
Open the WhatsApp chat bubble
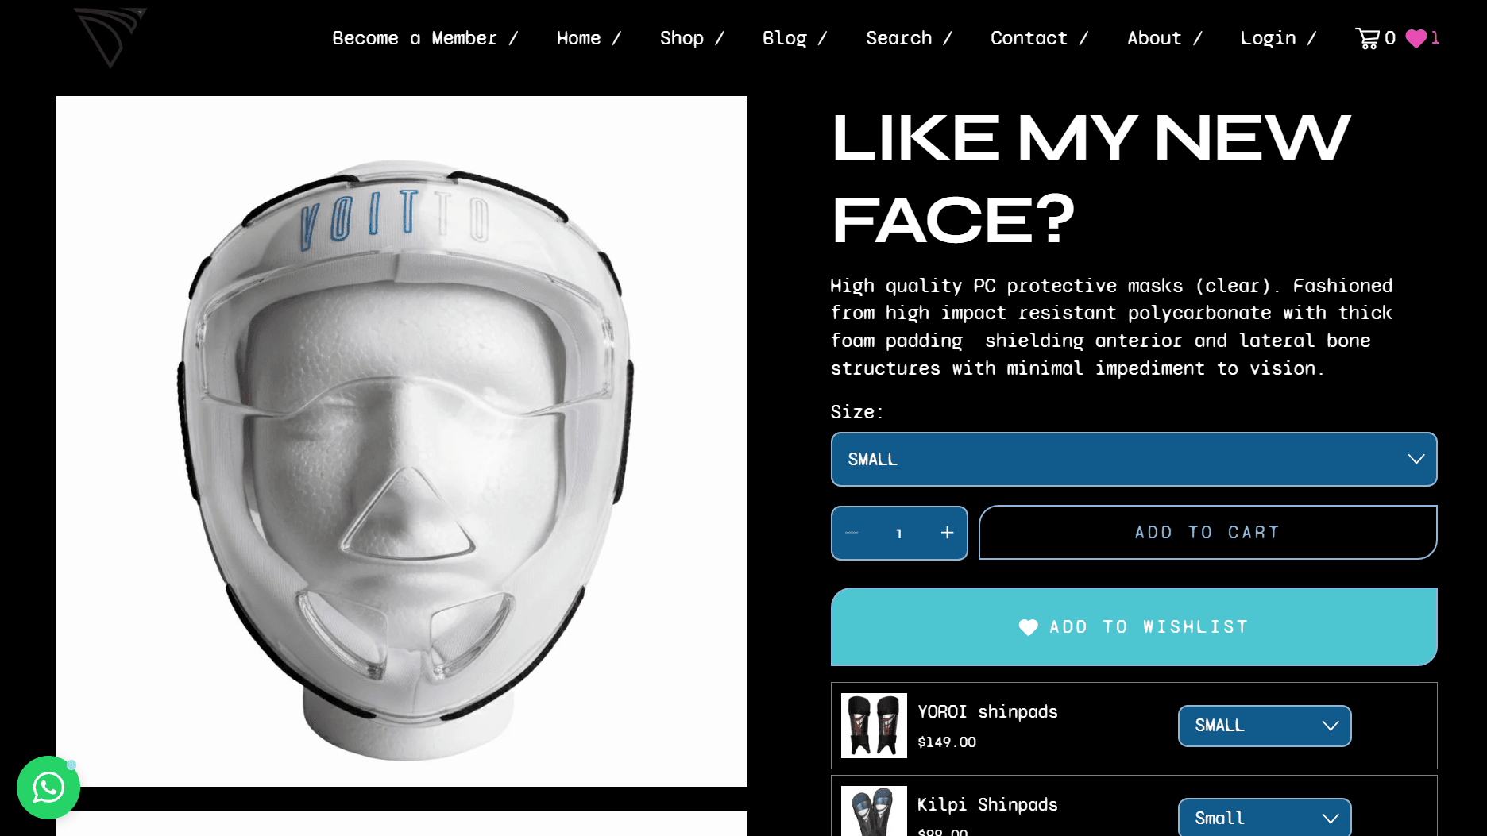pyautogui.click(x=48, y=787)
